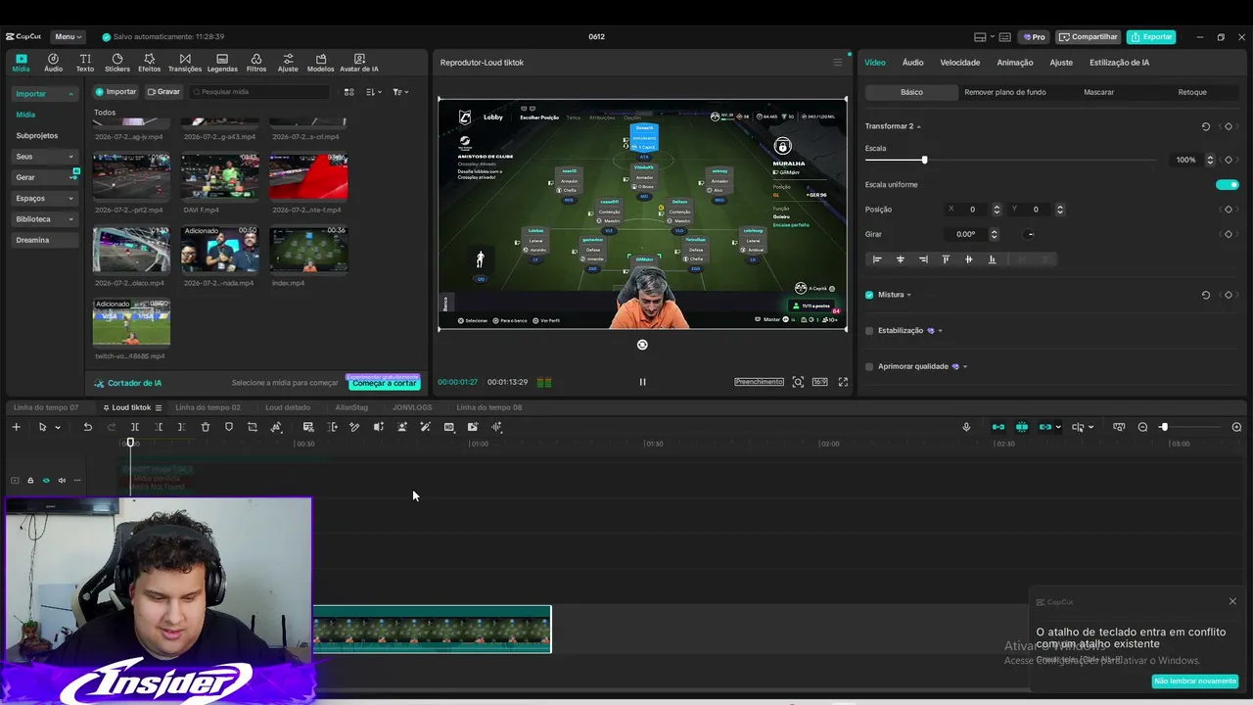Collapse the Transformar 2 section

pyautogui.click(x=918, y=126)
